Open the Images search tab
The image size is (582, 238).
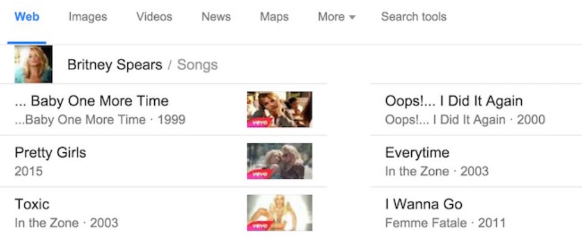87,17
